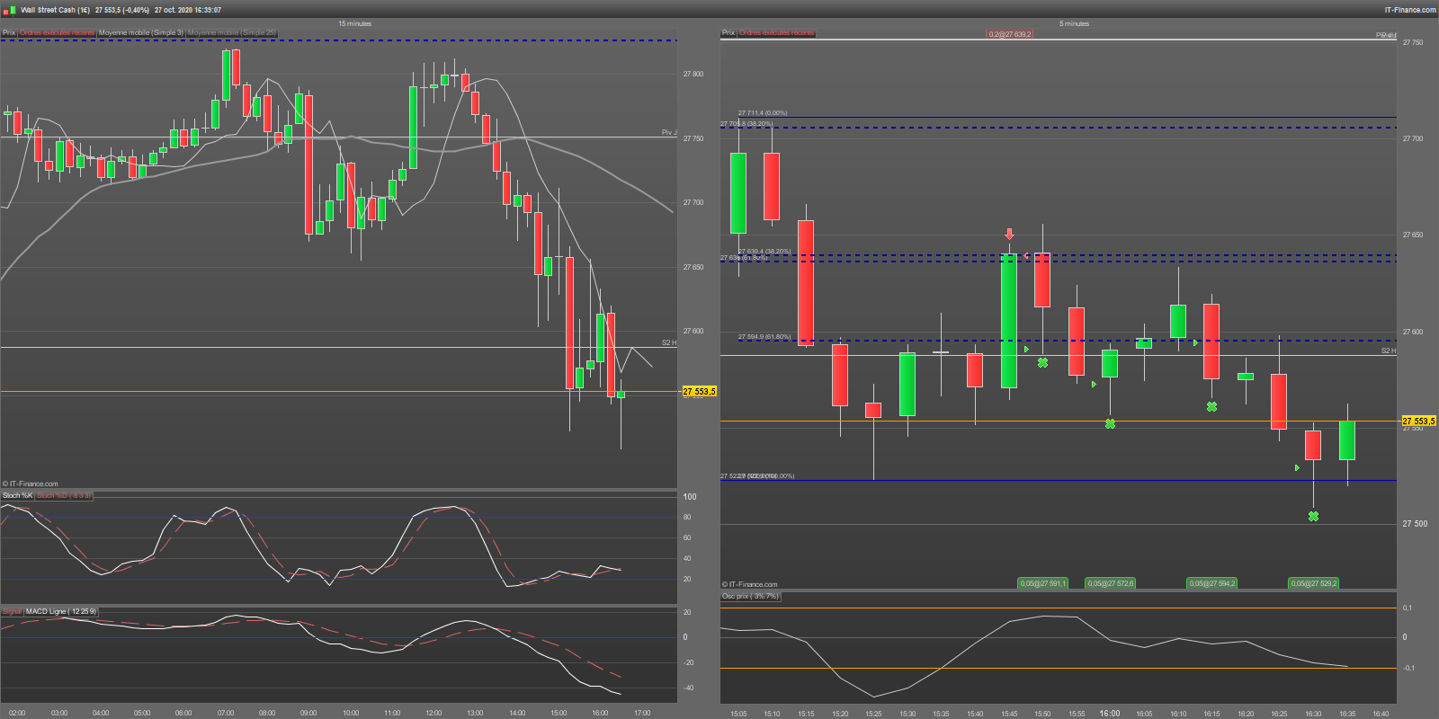The width and height of the screenshot is (1439, 719).
Task: Open the Osc prix (3% 7%) label
Action: 750,596
